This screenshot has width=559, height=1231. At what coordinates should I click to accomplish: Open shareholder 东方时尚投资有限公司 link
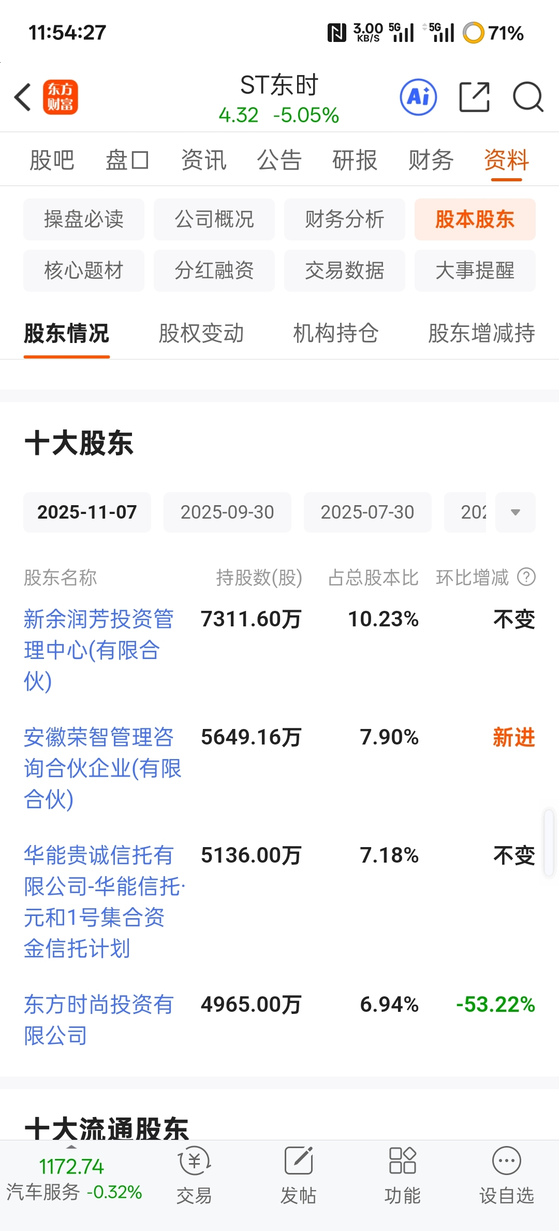point(98,1020)
